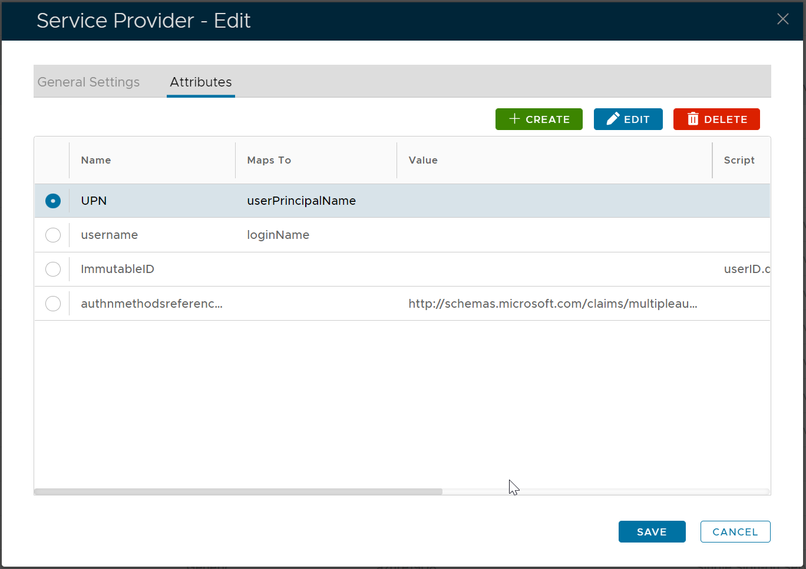The height and width of the screenshot is (569, 806).
Task: Click the Value column header
Action: [x=423, y=160]
